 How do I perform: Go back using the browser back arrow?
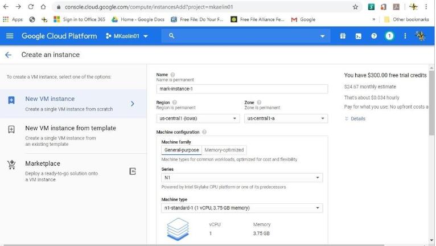point(6,7)
